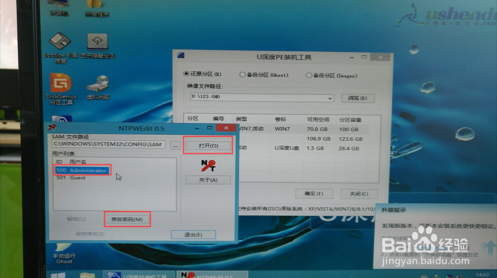The width and height of the screenshot is (497, 278).
Task: Open the virtual drive desktop icon
Action: pyautogui.click(x=98, y=88)
